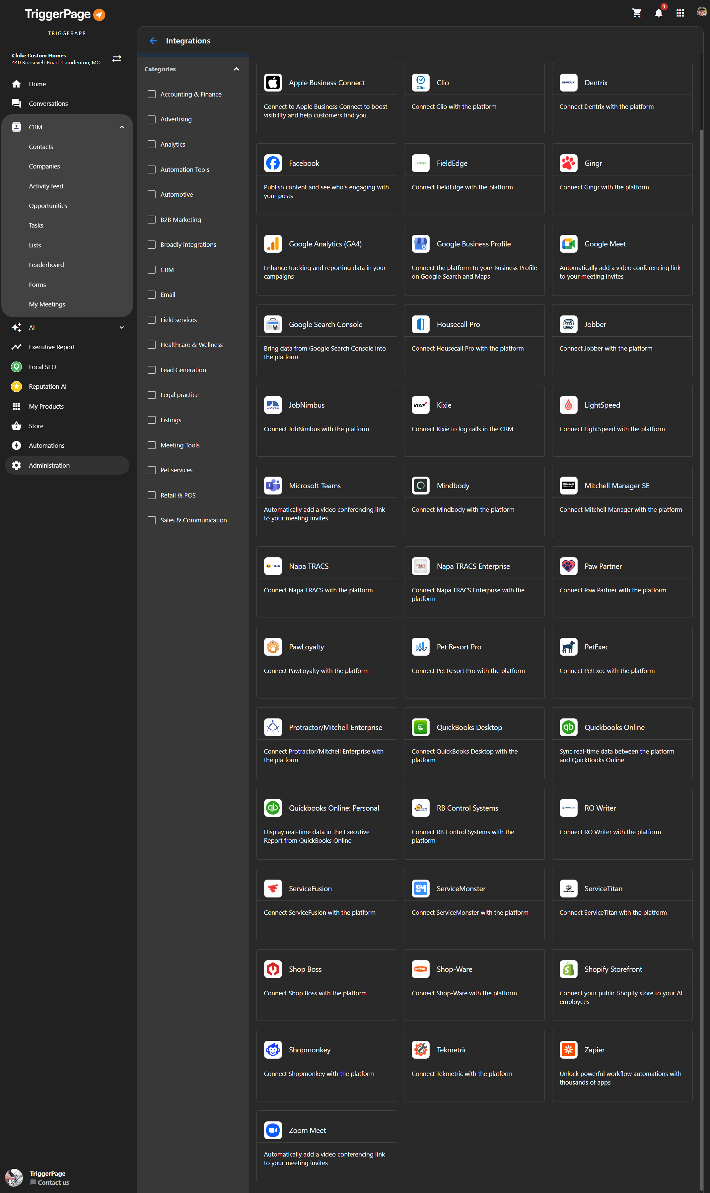Click the Paw Partner heart icon
Screen dimensions: 710x1193
pos(568,566)
